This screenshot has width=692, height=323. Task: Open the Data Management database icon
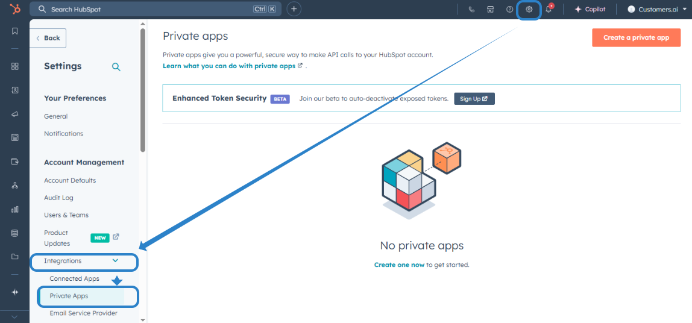(x=14, y=233)
